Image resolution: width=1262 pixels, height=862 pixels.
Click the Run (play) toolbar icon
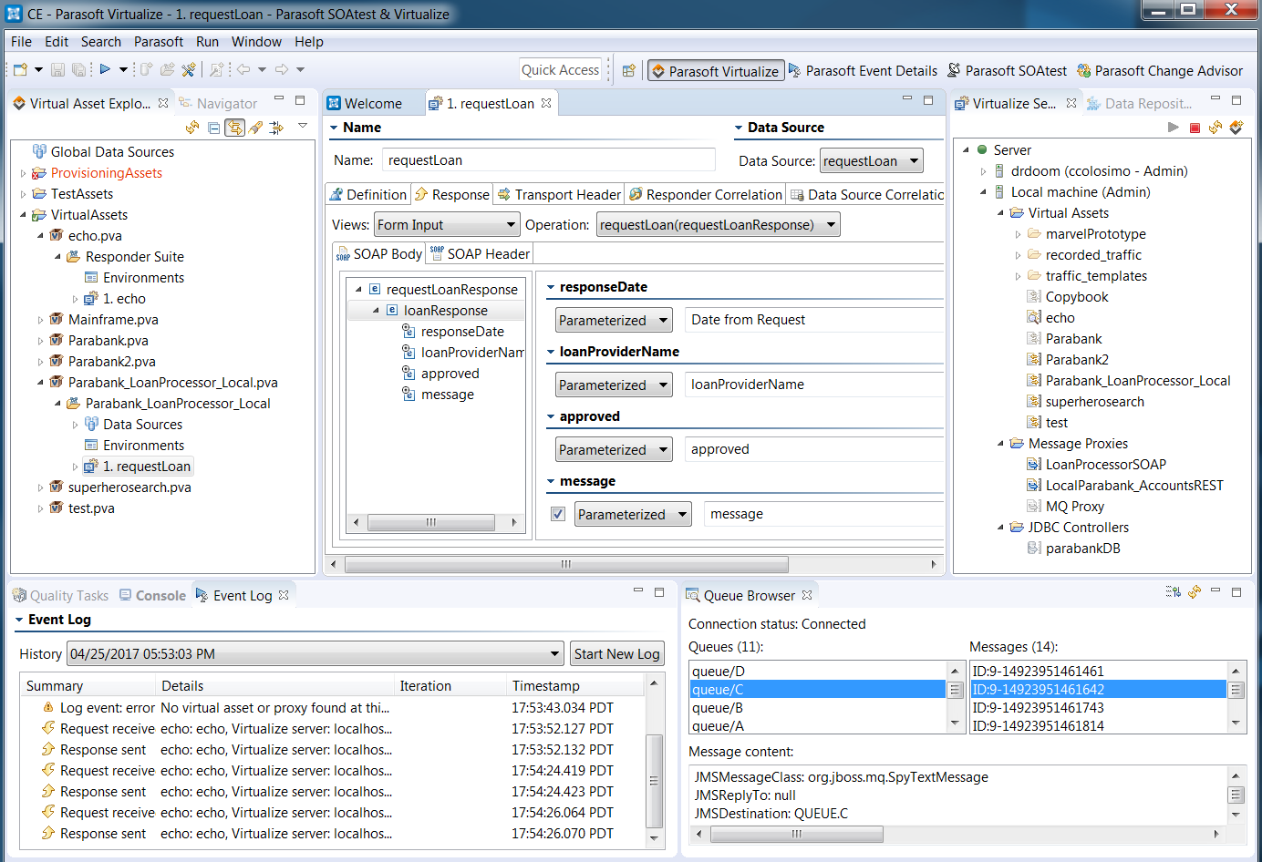105,69
